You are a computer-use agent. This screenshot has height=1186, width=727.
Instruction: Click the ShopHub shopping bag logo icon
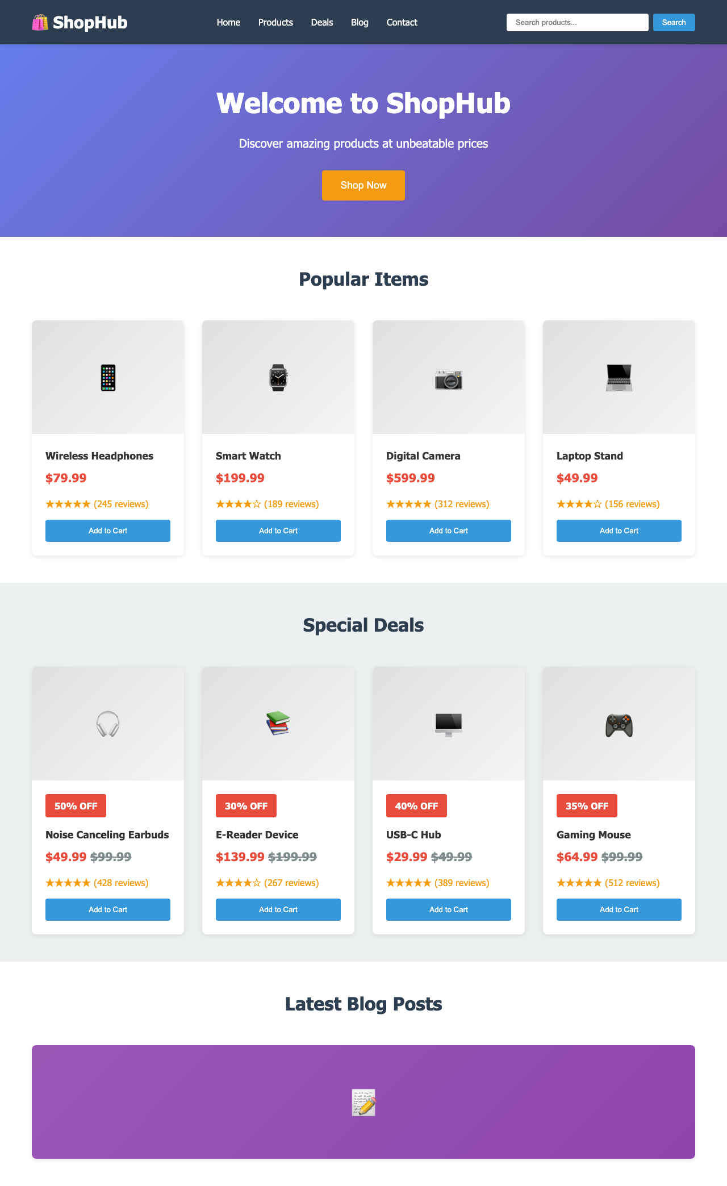click(40, 22)
